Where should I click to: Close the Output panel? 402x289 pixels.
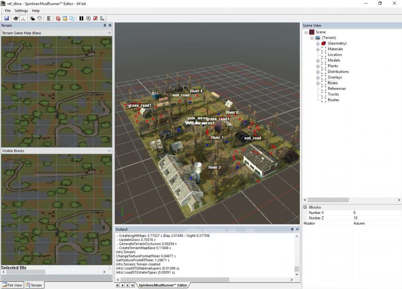click(x=297, y=229)
